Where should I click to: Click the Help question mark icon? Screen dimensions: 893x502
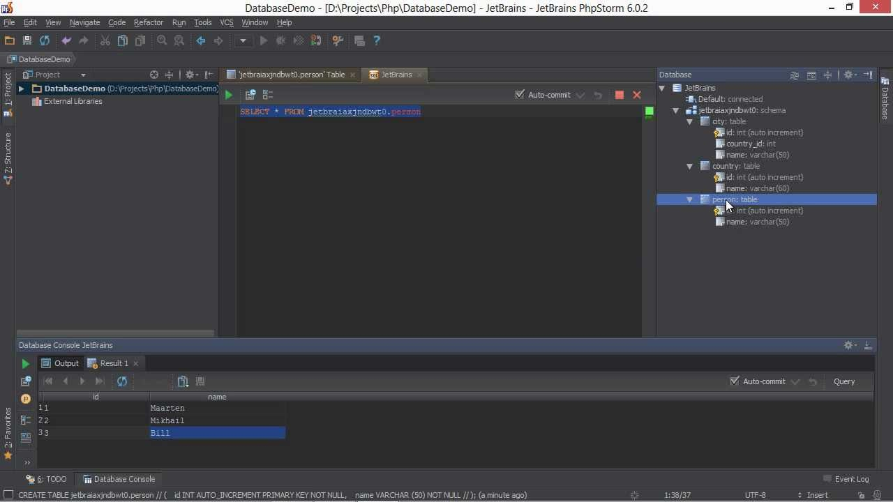pos(377,41)
